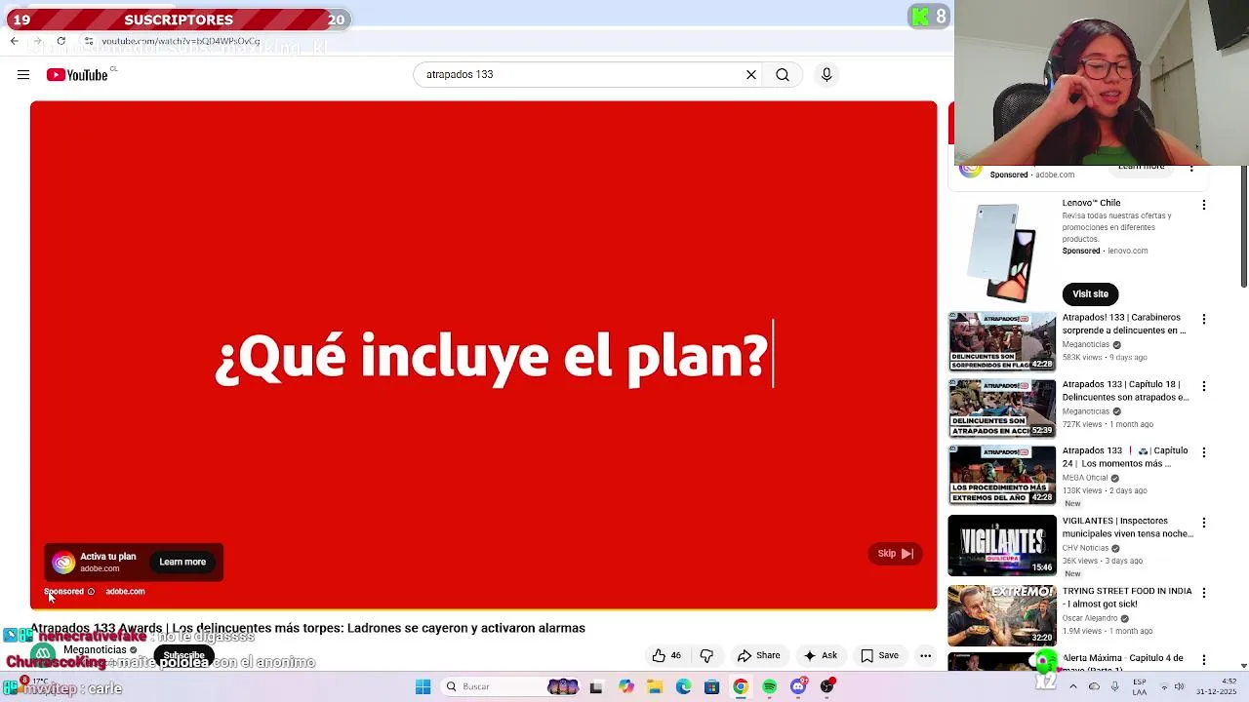This screenshot has height=702, width=1249.
Task: Click the microphone tray icon
Action: tap(1114, 687)
